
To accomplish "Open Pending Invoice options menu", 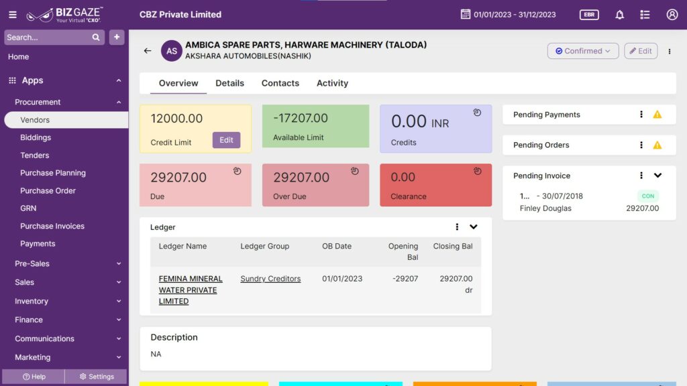I will click(641, 176).
